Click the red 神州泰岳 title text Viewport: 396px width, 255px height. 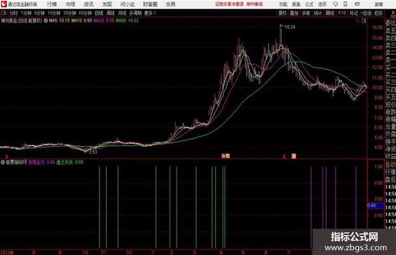pos(254,4)
